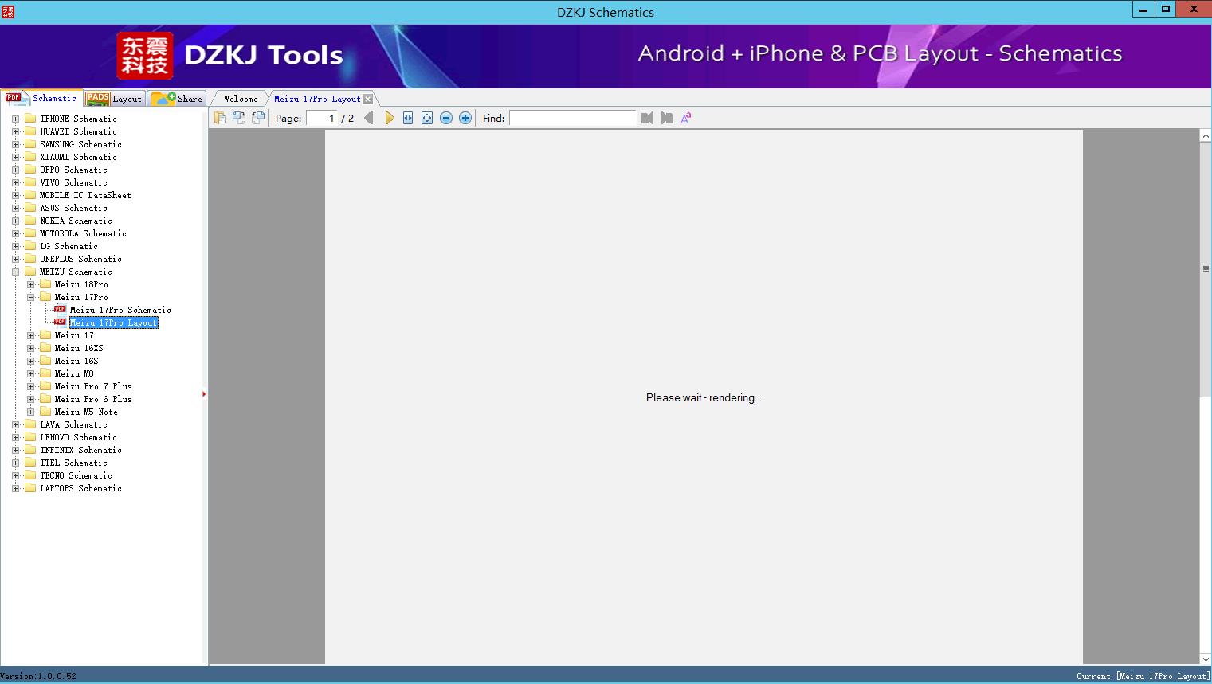Click the vertical scrollbar thumb

(x=1206, y=269)
